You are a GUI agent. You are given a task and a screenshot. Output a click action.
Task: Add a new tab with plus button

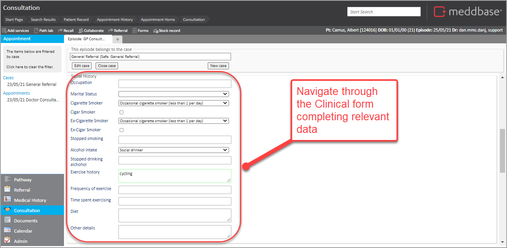[118, 39]
